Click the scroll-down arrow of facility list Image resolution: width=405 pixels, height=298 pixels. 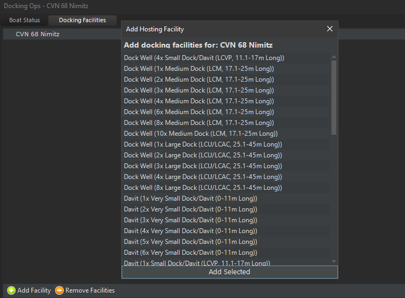(334, 262)
